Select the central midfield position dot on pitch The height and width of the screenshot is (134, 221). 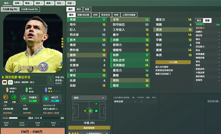[90, 111]
